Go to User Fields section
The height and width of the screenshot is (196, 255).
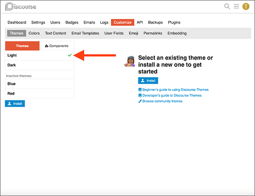coord(114,33)
